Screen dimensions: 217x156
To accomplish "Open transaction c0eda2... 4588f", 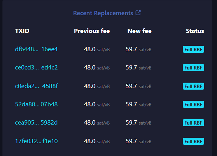I will [36, 86].
